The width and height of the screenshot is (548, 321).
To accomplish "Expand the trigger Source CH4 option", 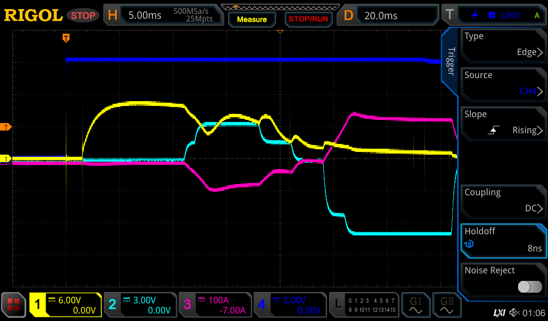I will point(503,83).
